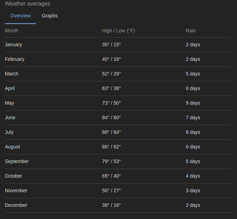Click the 'March' month cell
This screenshot has height=219, width=237.
pos(11,74)
